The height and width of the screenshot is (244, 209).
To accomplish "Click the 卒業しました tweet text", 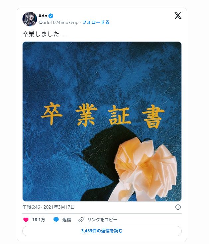I will click(45, 34).
